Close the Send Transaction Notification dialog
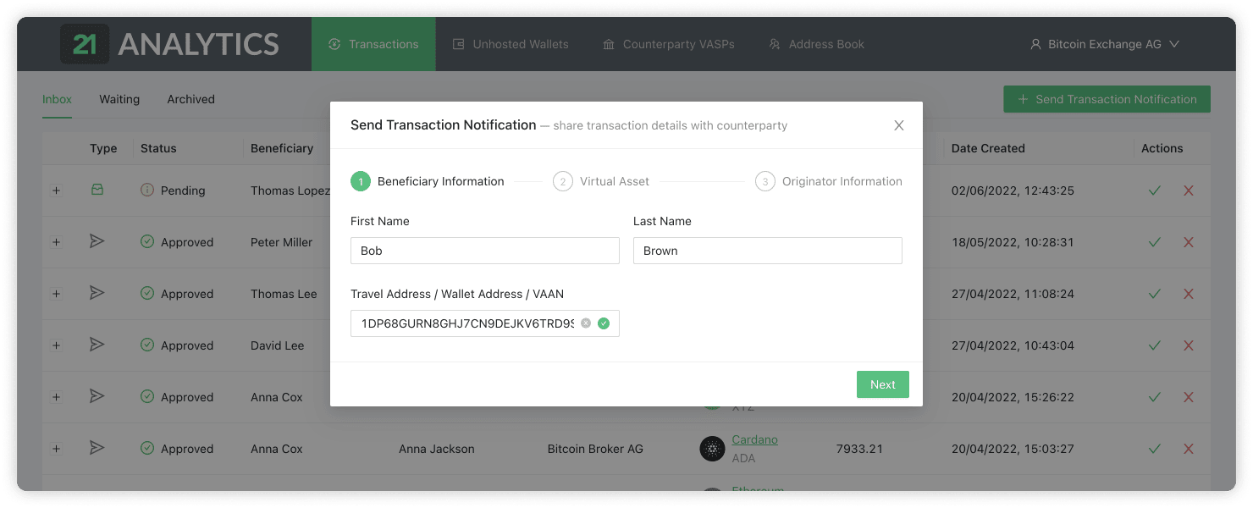This screenshot has width=1253, height=508. click(x=899, y=125)
